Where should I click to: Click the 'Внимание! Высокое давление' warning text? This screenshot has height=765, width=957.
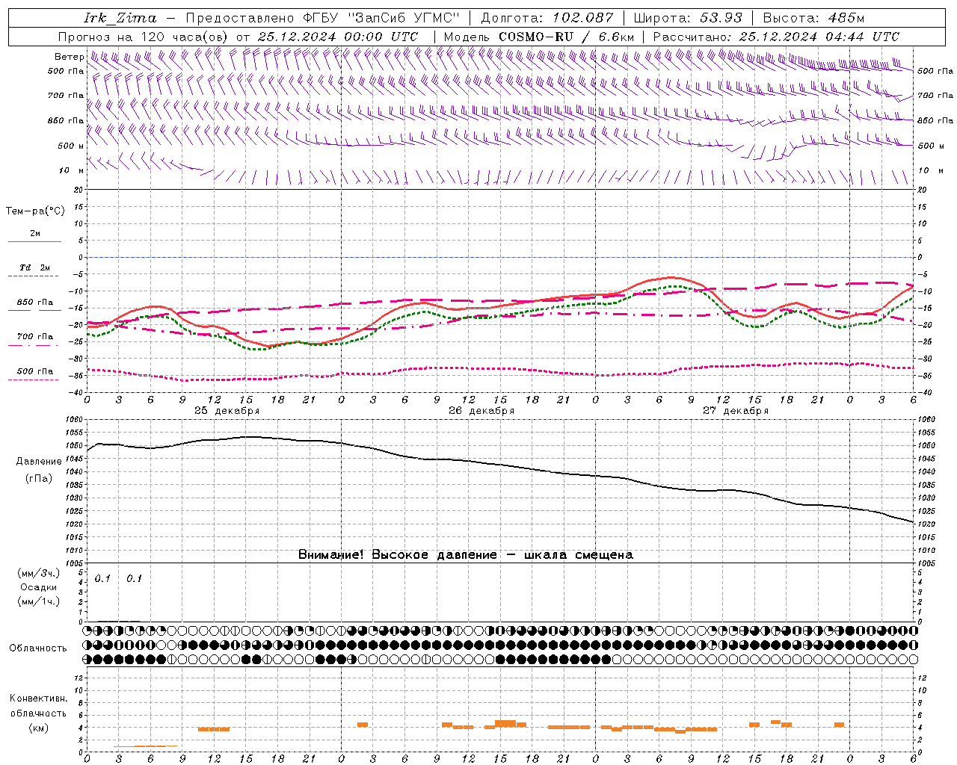(397, 555)
